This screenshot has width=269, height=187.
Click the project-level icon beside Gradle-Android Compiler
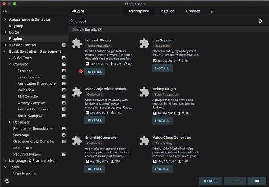point(64,141)
